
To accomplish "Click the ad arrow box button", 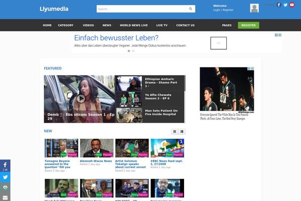I will 218,43.
